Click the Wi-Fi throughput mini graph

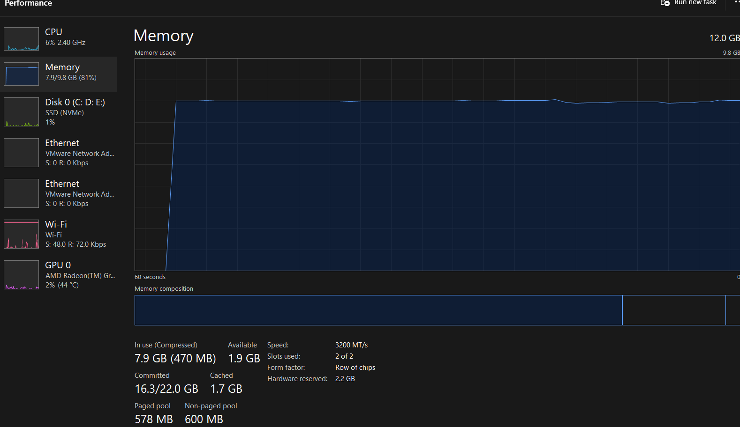[x=21, y=234]
